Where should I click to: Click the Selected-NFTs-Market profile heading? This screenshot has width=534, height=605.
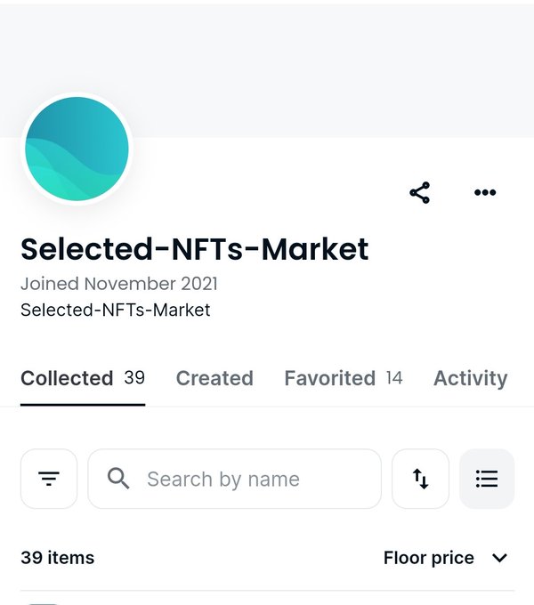tap(194, 249)
